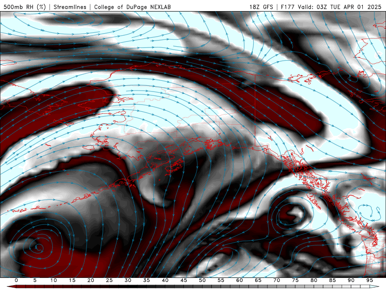Click the '80' RH scale number

point(314,280)
